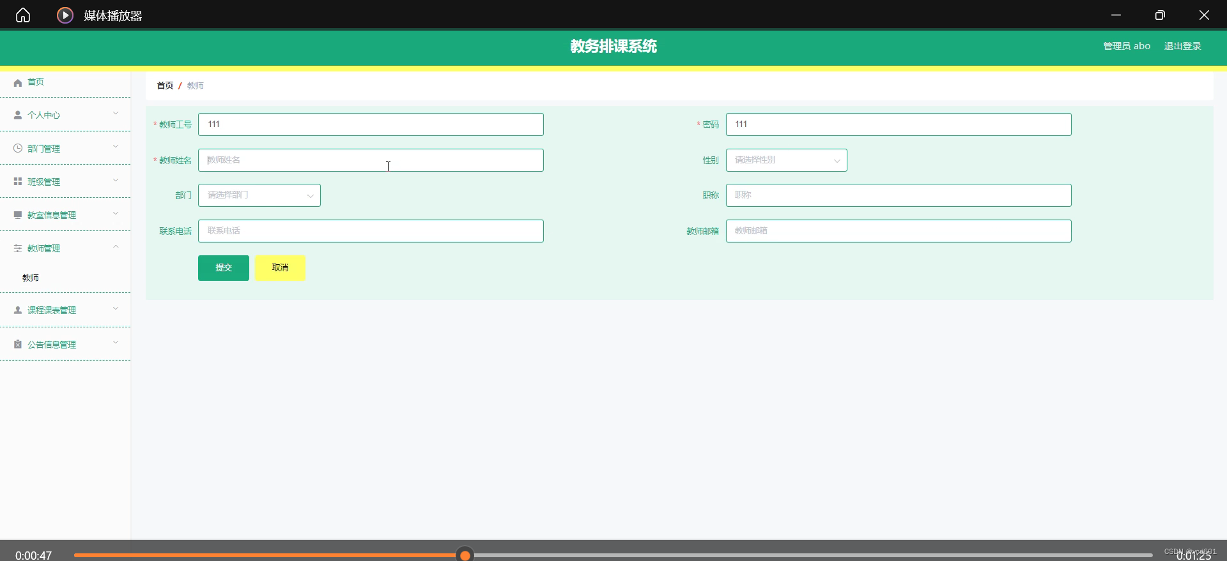The image size is (1227, 561).
Task: Click the person icon beside 个人中心
Action: coord(18,115)
